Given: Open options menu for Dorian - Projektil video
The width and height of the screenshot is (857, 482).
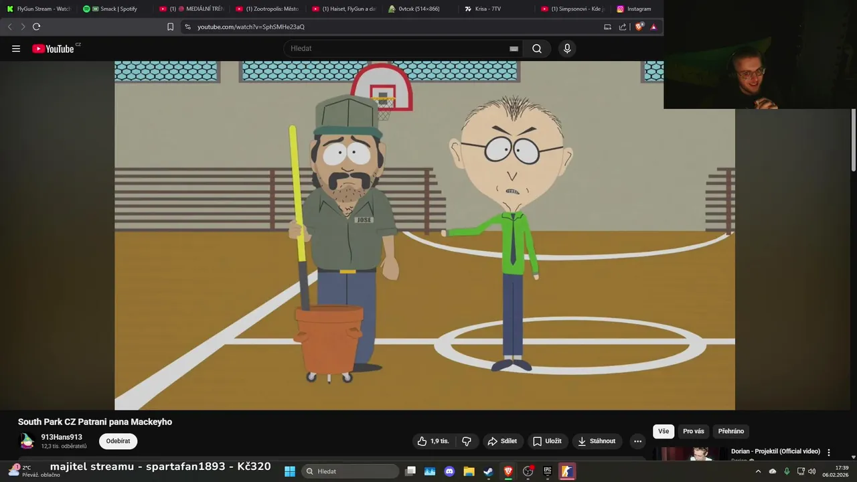Looking at the screenshot, I should click(x=829, y=453).
